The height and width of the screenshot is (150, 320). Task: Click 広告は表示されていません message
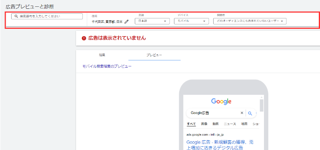click(117, 38)
